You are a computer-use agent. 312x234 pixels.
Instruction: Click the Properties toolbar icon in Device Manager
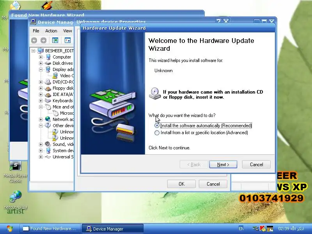point(67,41)
